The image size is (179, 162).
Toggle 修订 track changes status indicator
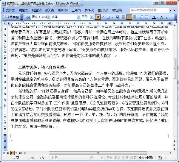[x=117, y=158]
